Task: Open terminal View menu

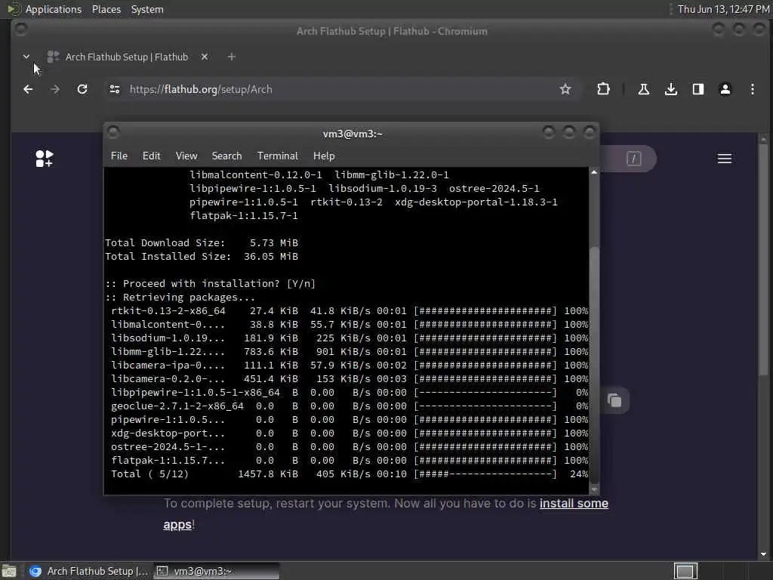Action: [186, 156]
